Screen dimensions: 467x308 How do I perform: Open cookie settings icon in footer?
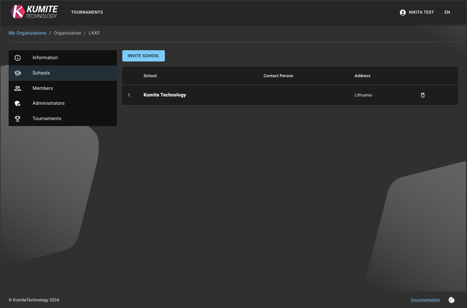451,300
